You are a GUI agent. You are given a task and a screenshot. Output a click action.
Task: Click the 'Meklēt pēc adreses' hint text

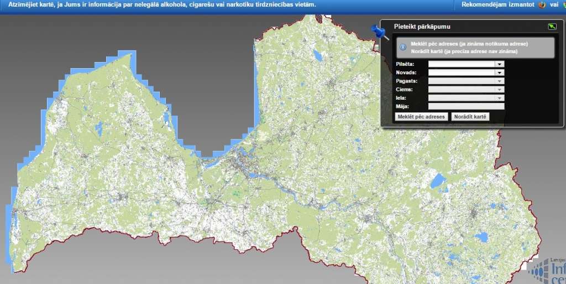pos(469,44)
